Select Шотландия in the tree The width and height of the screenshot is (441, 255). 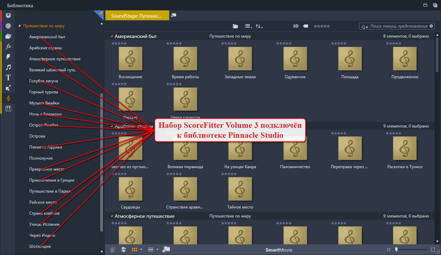(x=40, y=246)
